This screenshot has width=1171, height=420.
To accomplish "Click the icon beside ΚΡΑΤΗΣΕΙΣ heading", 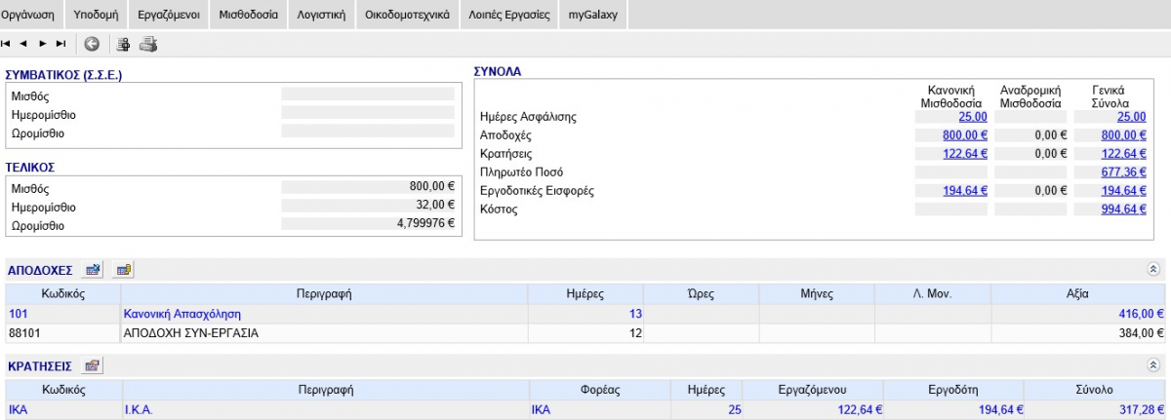I will pos(93,366).
